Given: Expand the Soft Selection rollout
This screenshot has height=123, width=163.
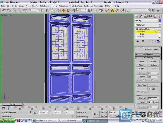Looking at the screenshot, I should click(x=148, y=54).
